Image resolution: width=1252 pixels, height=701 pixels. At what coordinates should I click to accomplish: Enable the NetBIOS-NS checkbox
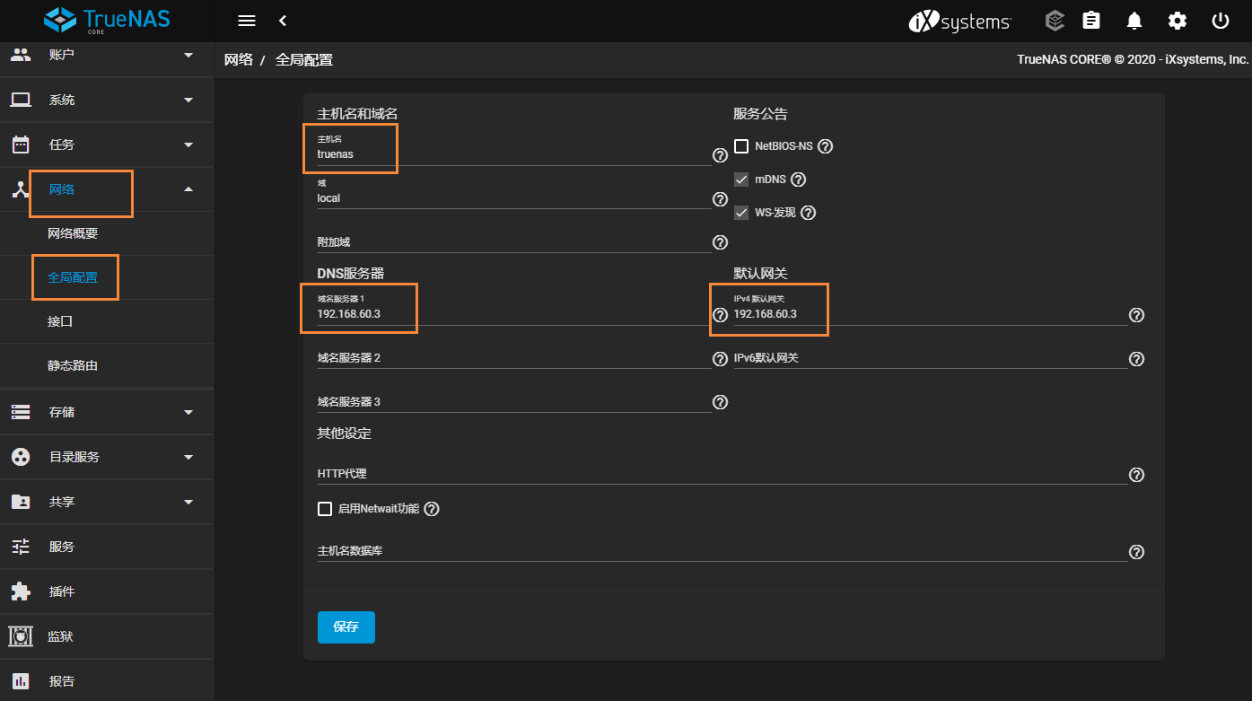(741, 146)
